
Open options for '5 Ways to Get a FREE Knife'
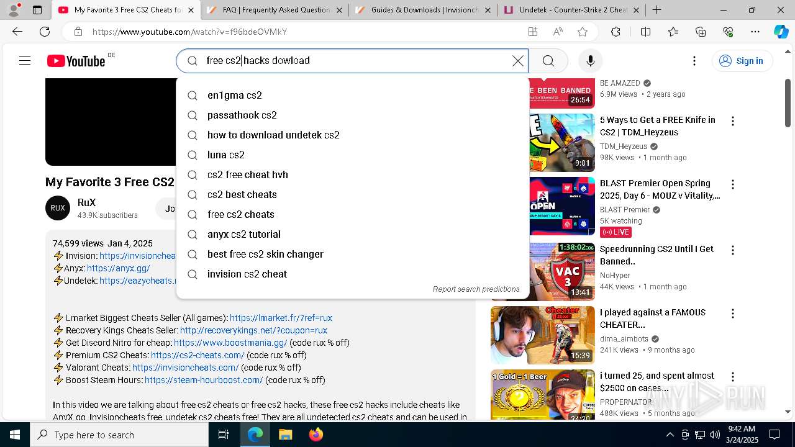pos(733,121)
